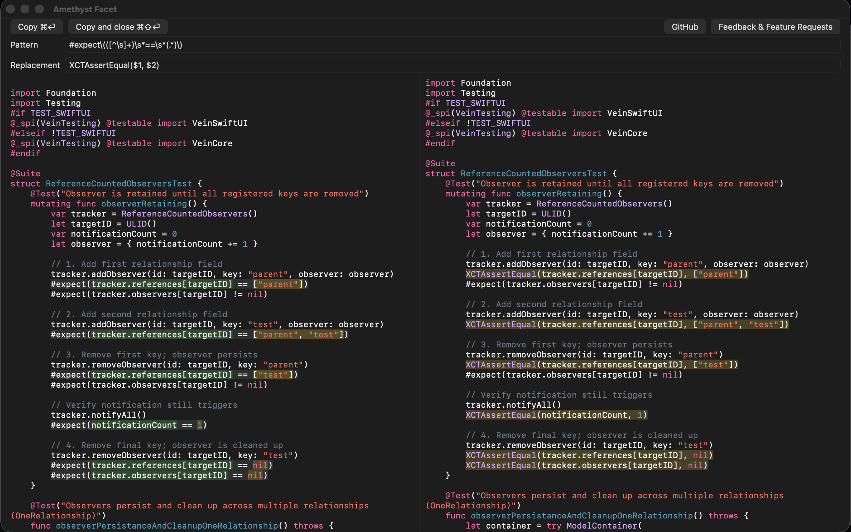Click '// 3. Remove first key' comment in left pane

[x=154, y=355]
